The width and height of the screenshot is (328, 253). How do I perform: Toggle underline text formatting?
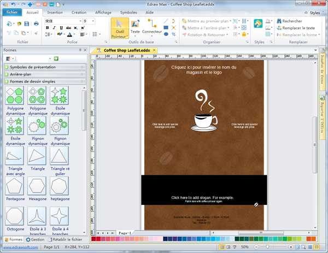point(62,27)
